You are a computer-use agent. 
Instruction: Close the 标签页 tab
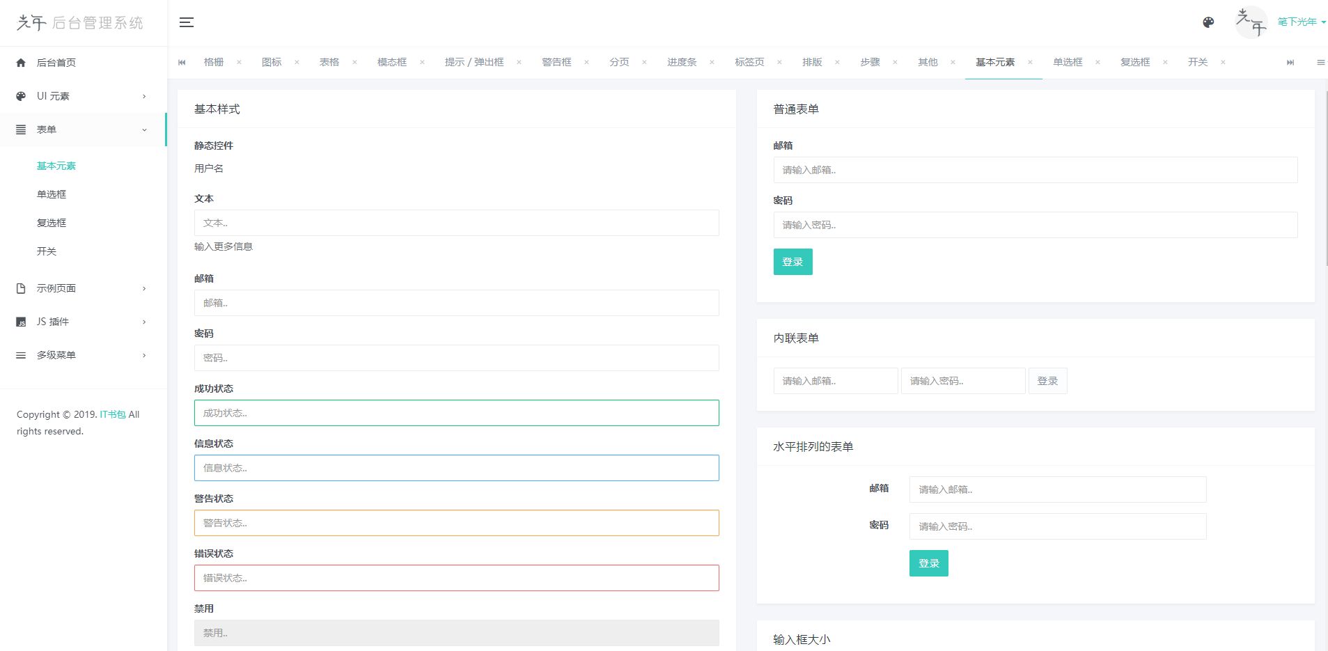779,63
